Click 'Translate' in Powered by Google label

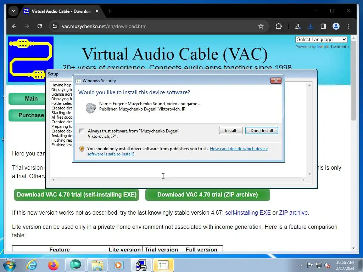pos(339,47)
